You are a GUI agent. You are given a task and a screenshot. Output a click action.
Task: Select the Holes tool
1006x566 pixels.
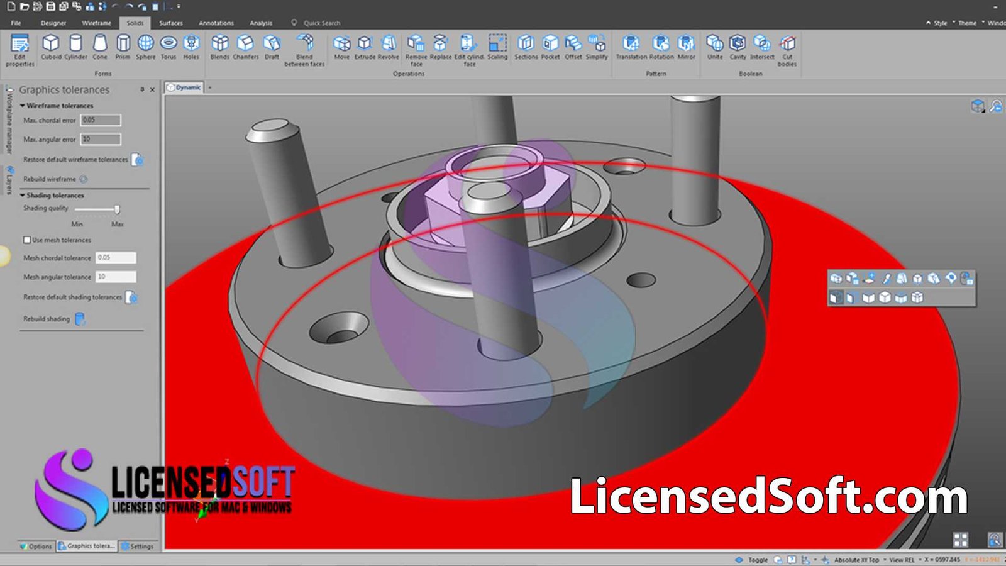[191, 48]
